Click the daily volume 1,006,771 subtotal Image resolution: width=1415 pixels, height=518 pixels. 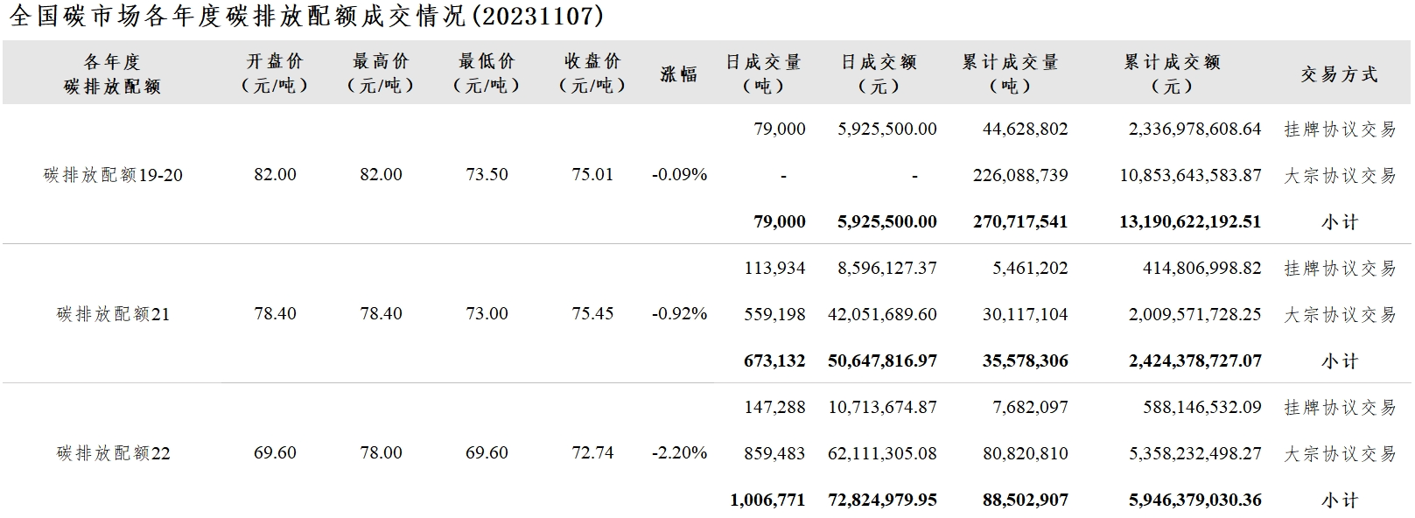(767, 500)
